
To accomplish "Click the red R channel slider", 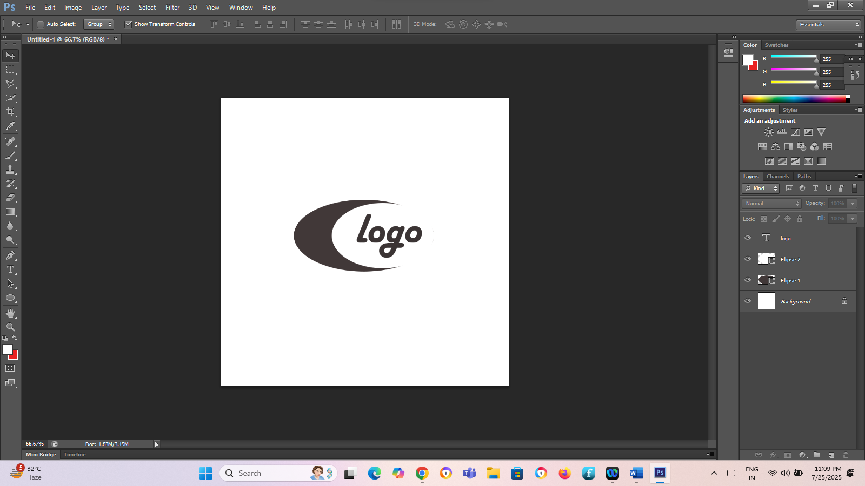I will click(x=794, y=57).
